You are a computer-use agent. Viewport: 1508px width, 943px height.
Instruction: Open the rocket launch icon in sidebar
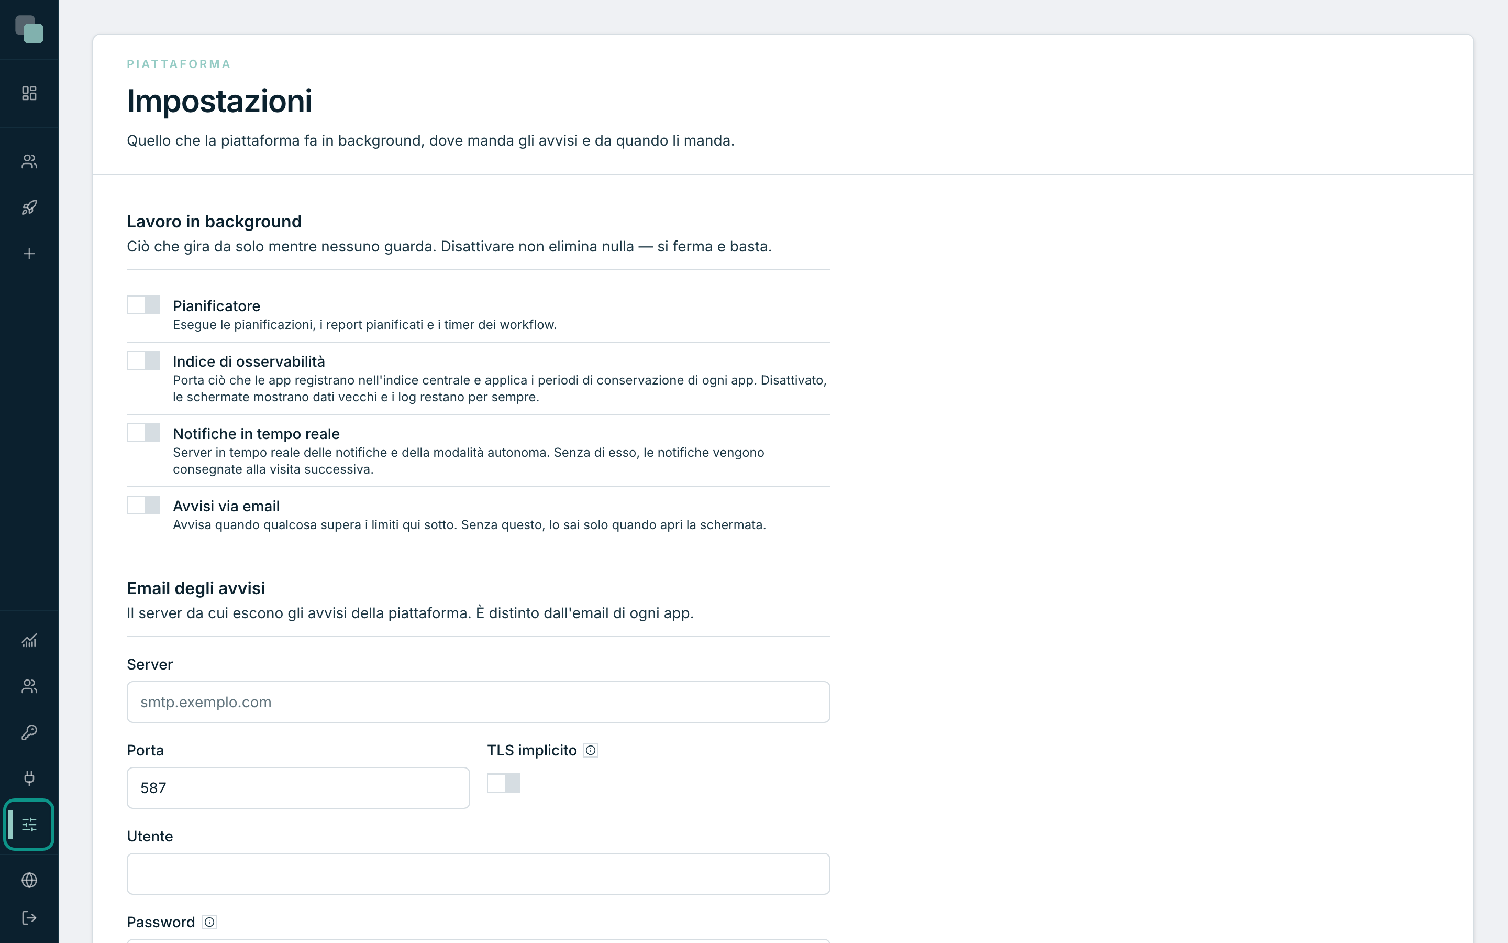29,207
